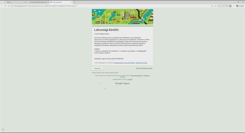Screen dimensions: 245x133
Task: Close the second browser tab
Action: click(48, 2)
